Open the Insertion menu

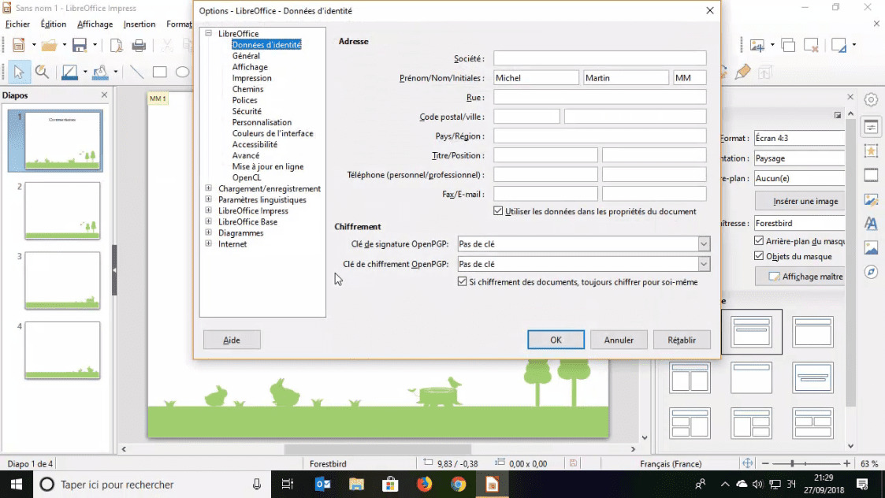pyautogui.click(x=139, y=24)
